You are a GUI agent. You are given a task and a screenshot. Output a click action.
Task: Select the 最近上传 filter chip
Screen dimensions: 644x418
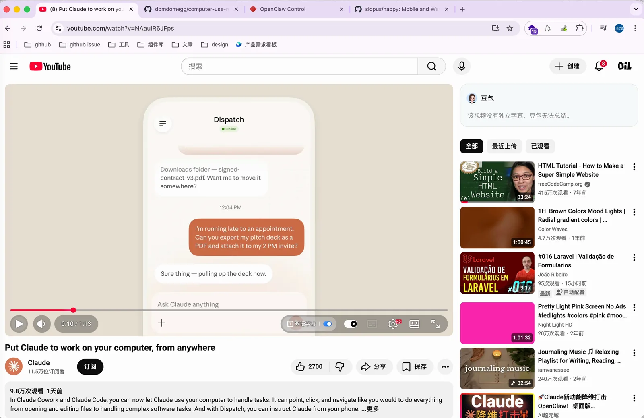click(504, 146)
